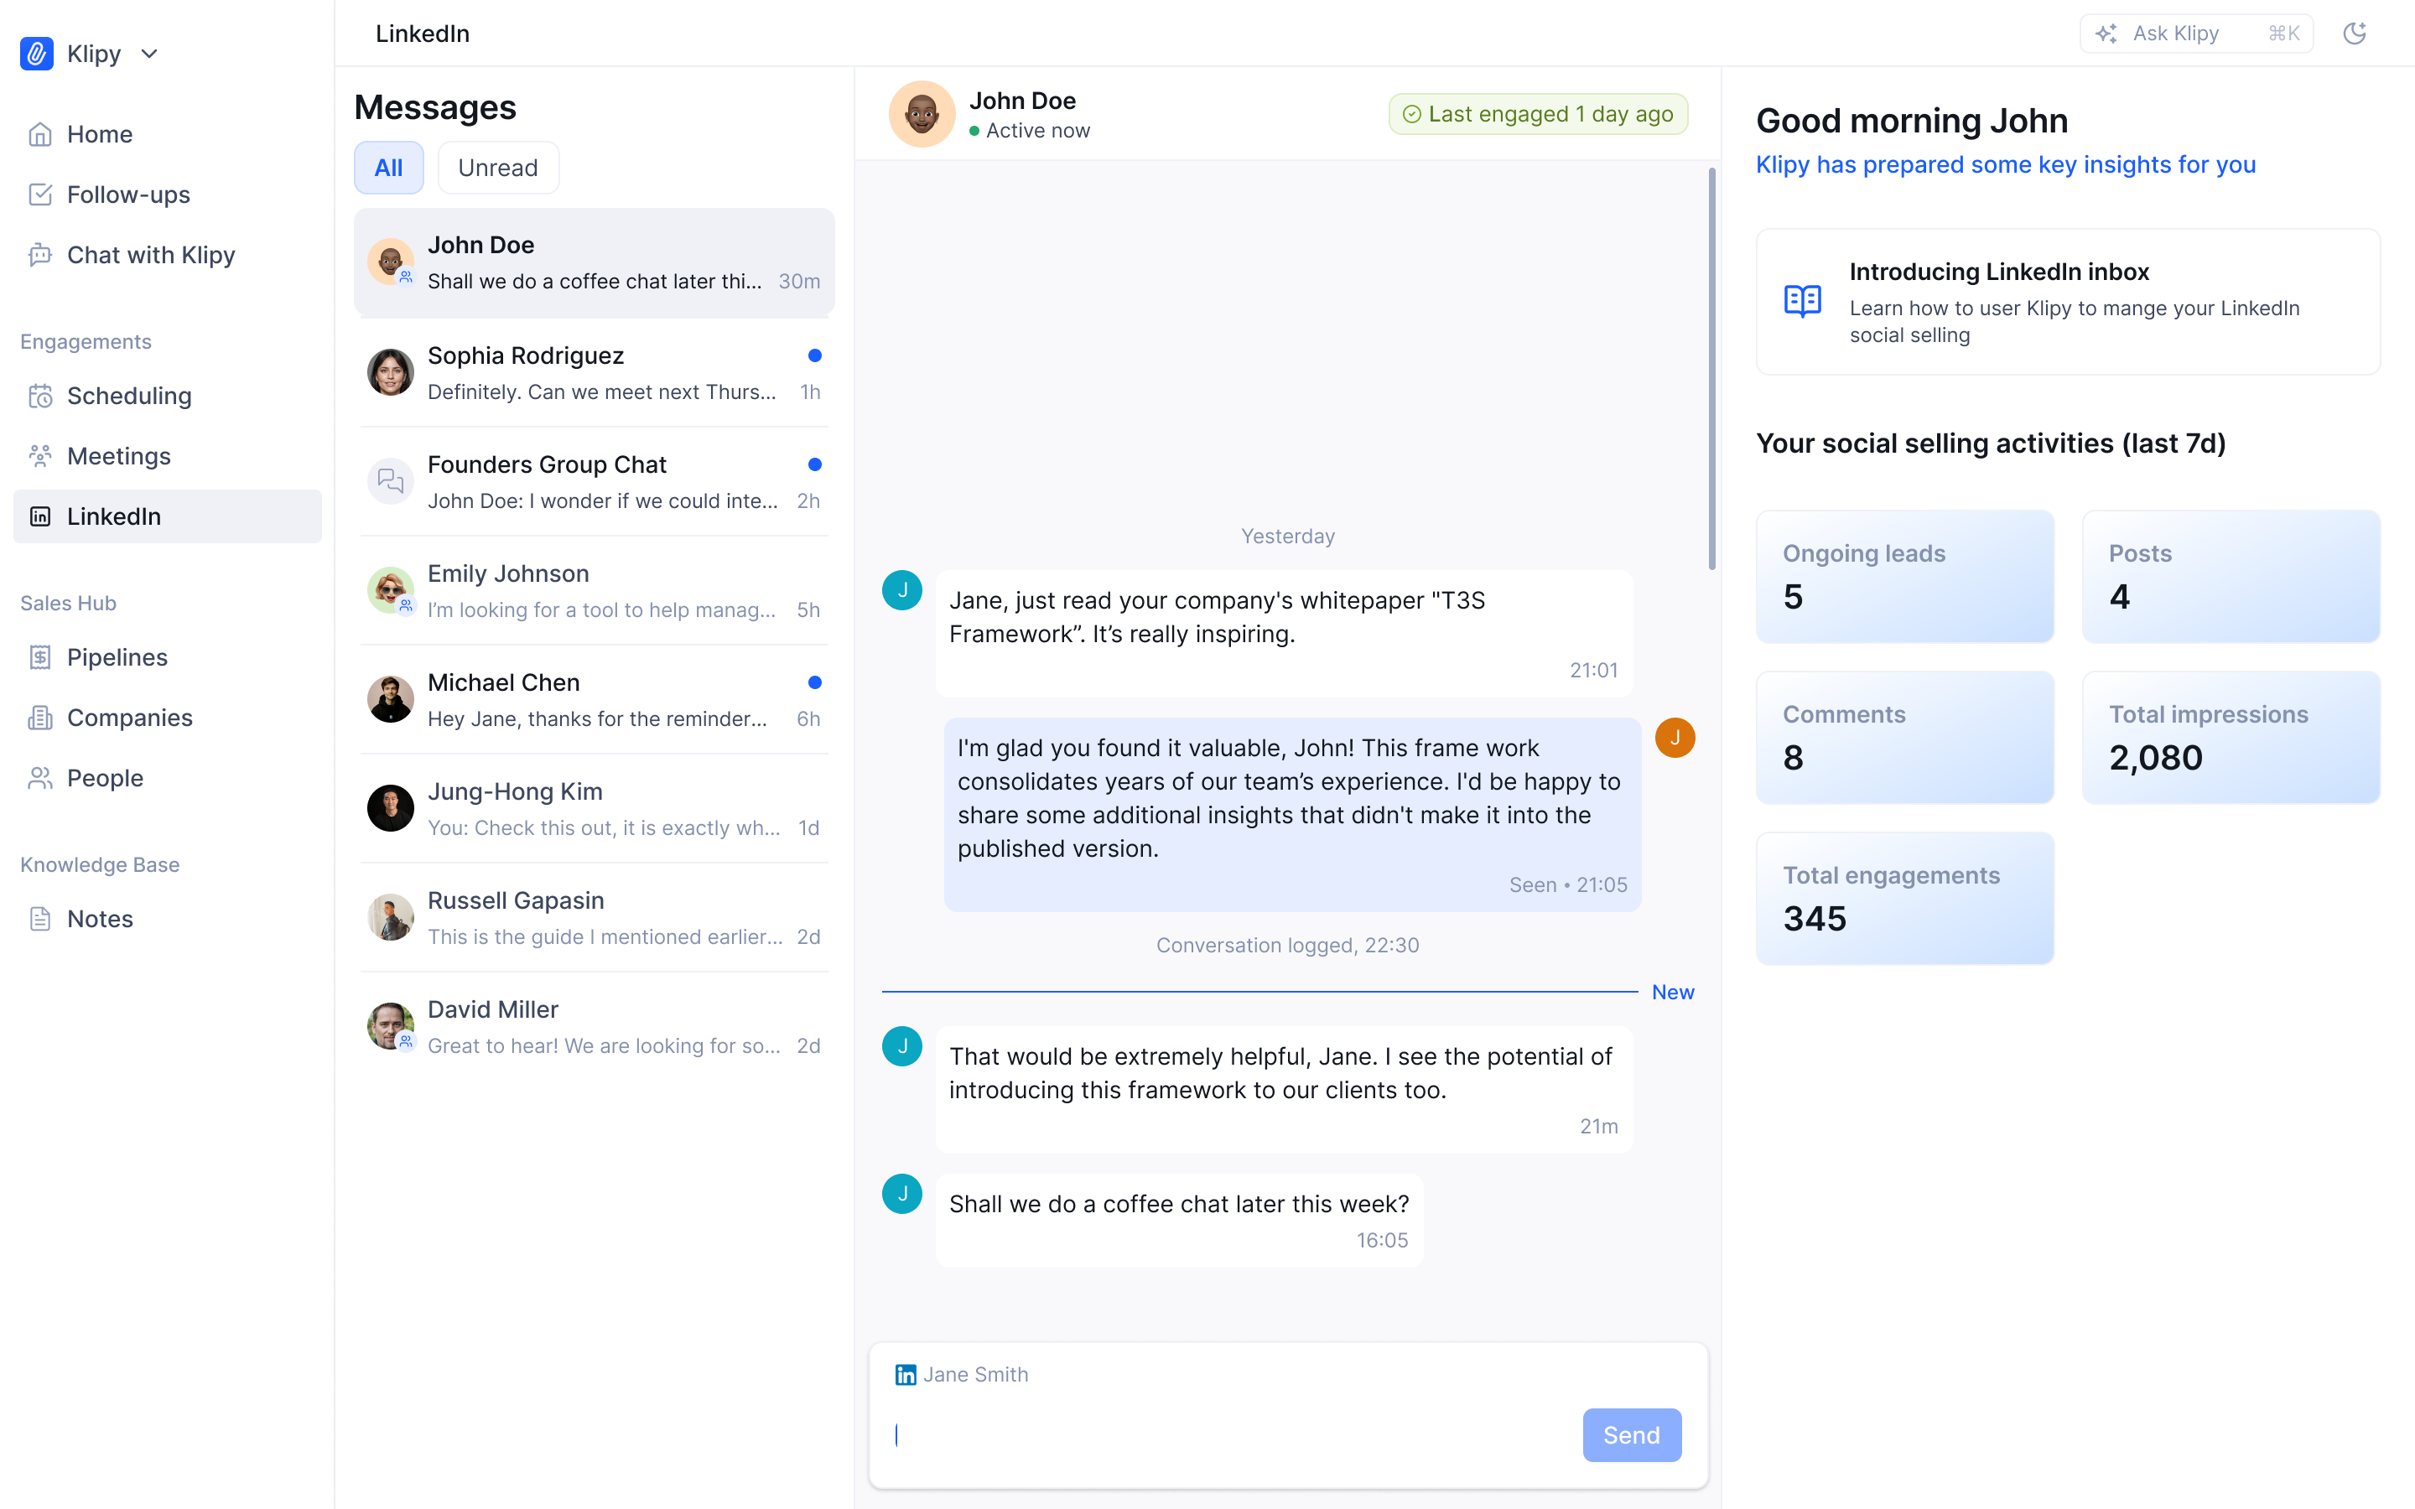Screen dimensions: 2415x1509
Task: Click the chat scrollbar
Action: click(x=1711, y=369)
